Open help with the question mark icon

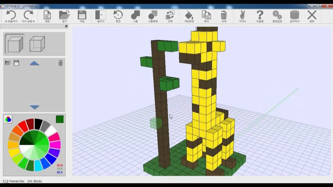pos(260,16)
